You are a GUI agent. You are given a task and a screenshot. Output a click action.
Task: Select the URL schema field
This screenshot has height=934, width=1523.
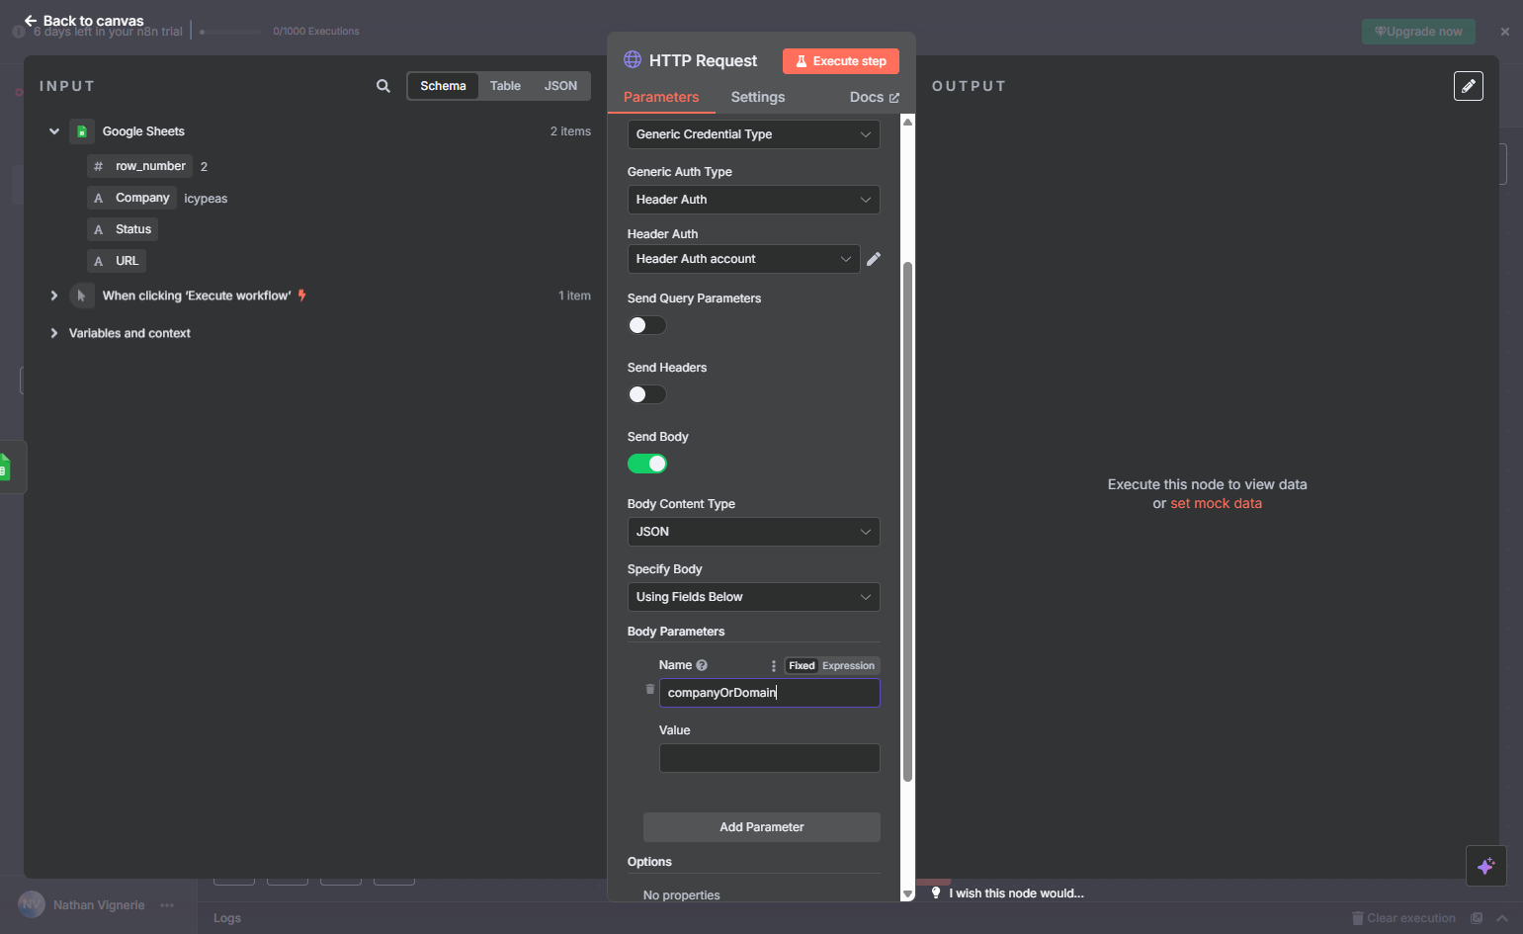[117, 261]
